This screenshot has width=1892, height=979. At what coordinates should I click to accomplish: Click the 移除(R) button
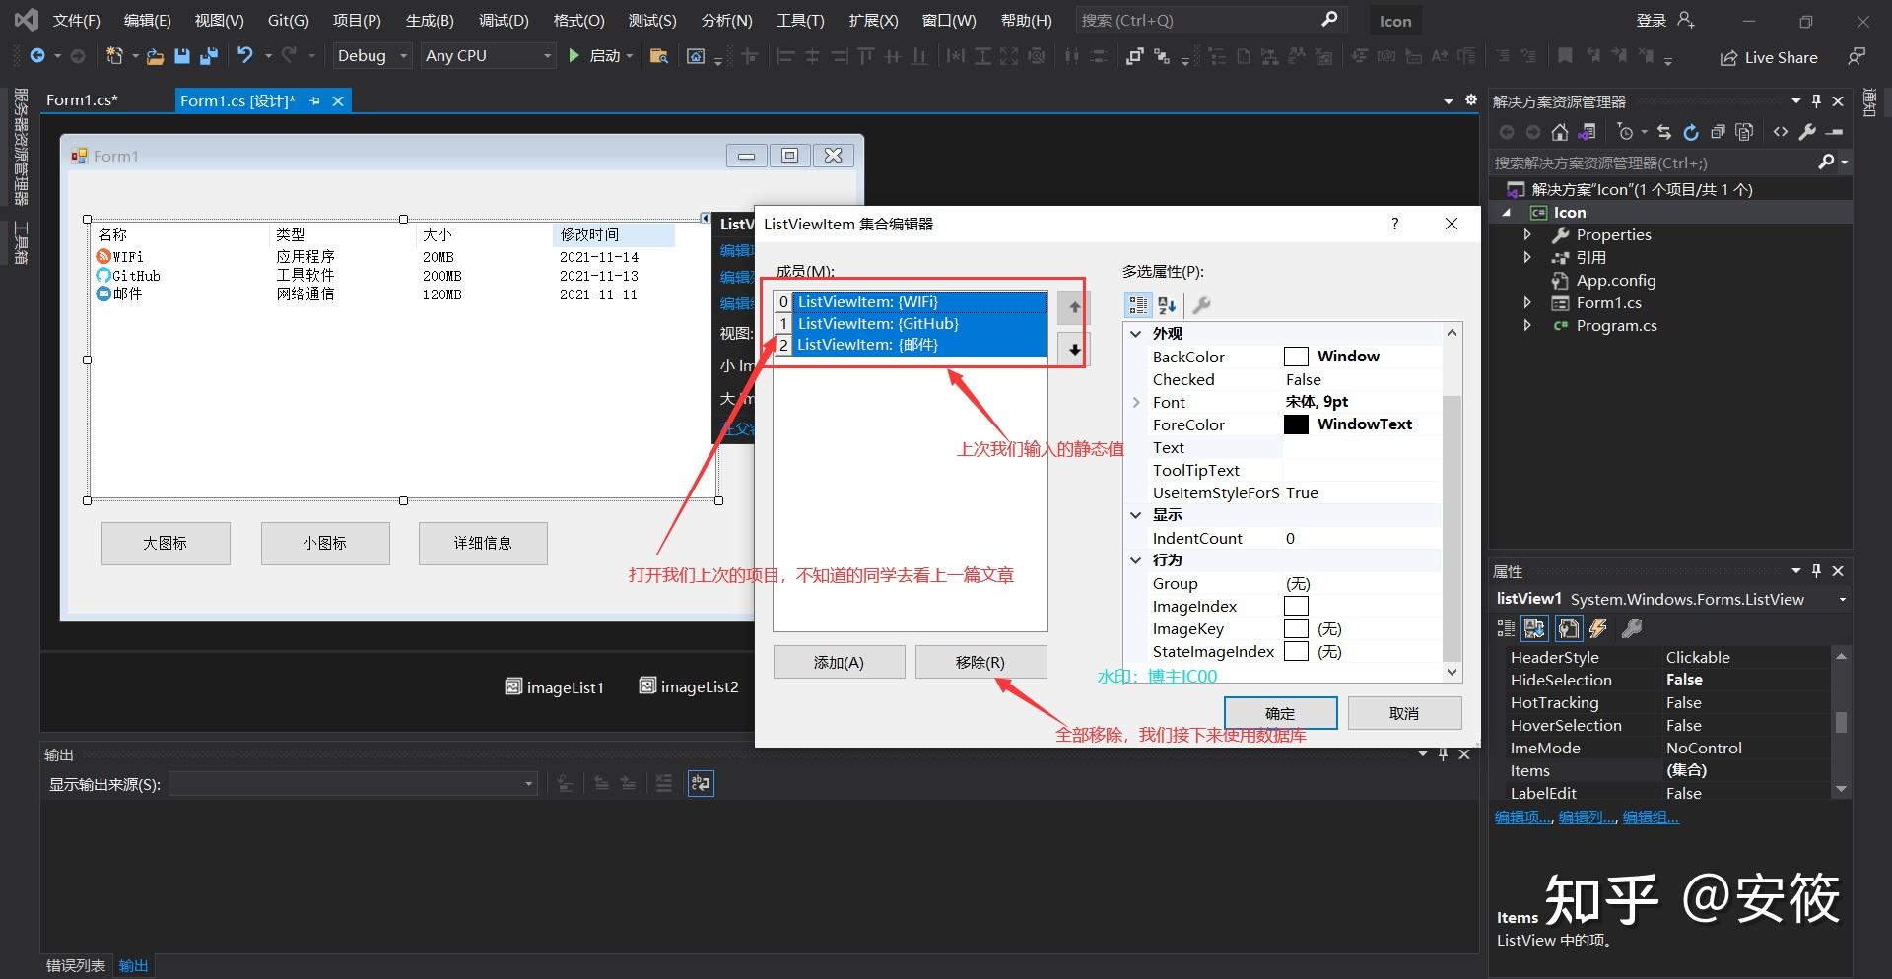click(x=980, y=662)
